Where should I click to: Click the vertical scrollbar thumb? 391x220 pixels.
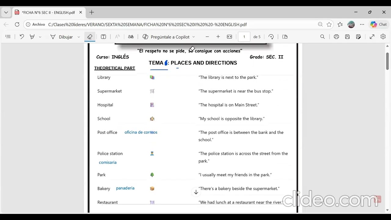(387, 61)
